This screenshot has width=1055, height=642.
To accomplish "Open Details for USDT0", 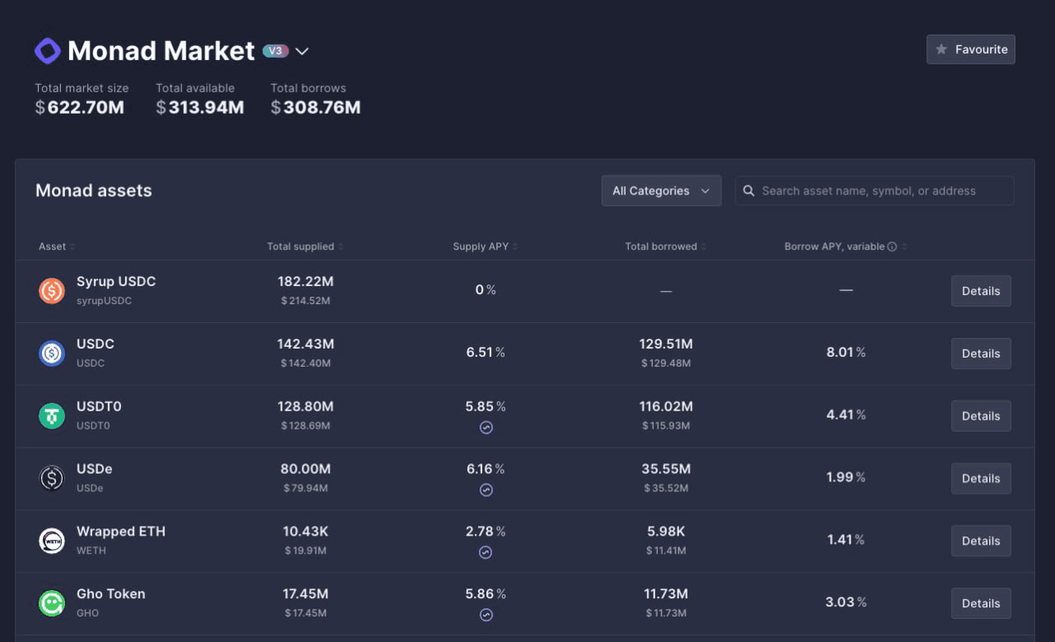I will pyautogui.click(x=981, y=416).
